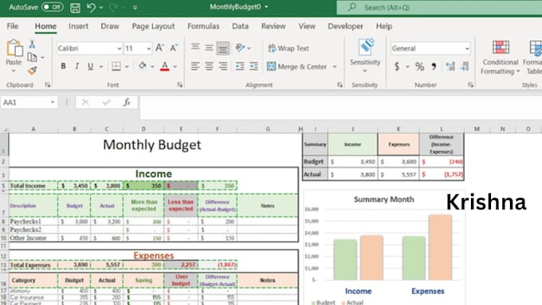Open the Help tab
This screenshot has width=542, height=305.
tap(384, 26)
